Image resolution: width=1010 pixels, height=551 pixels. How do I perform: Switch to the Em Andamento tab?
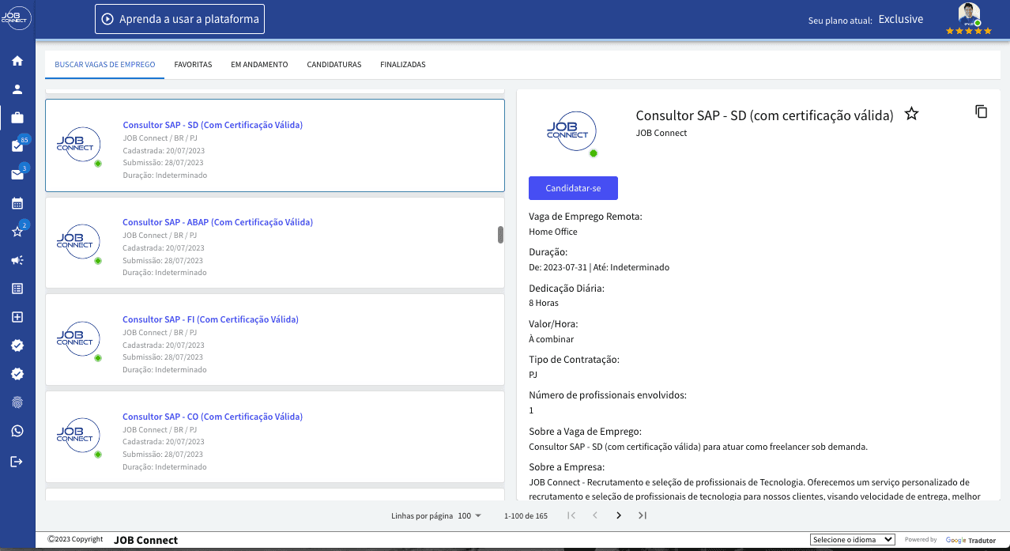pos(259,65)
